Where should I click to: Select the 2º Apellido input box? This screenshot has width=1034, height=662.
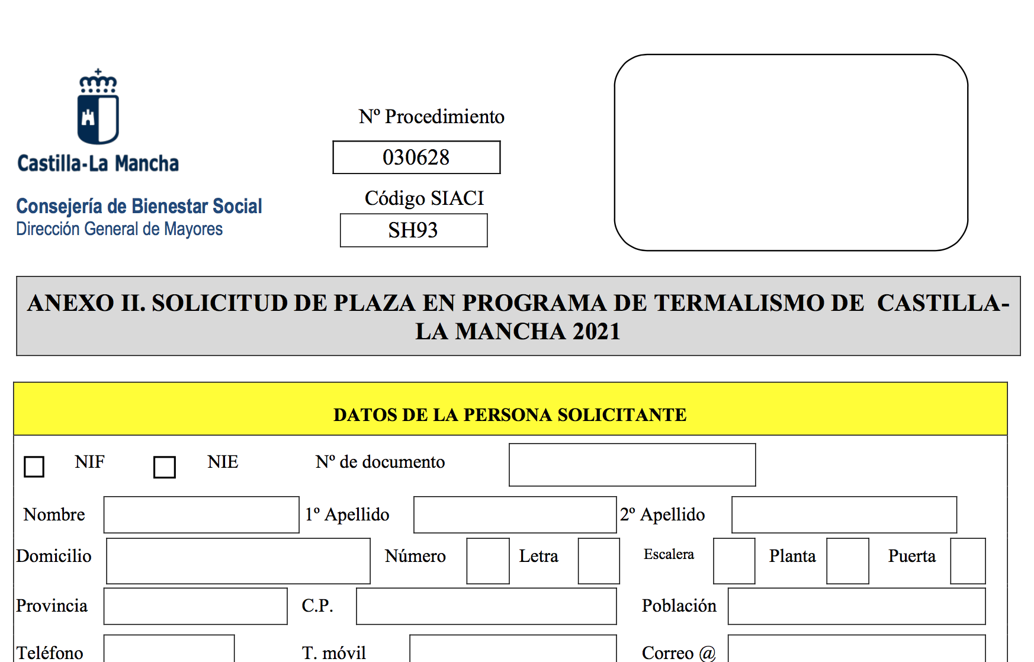click(x=844, y=515)
